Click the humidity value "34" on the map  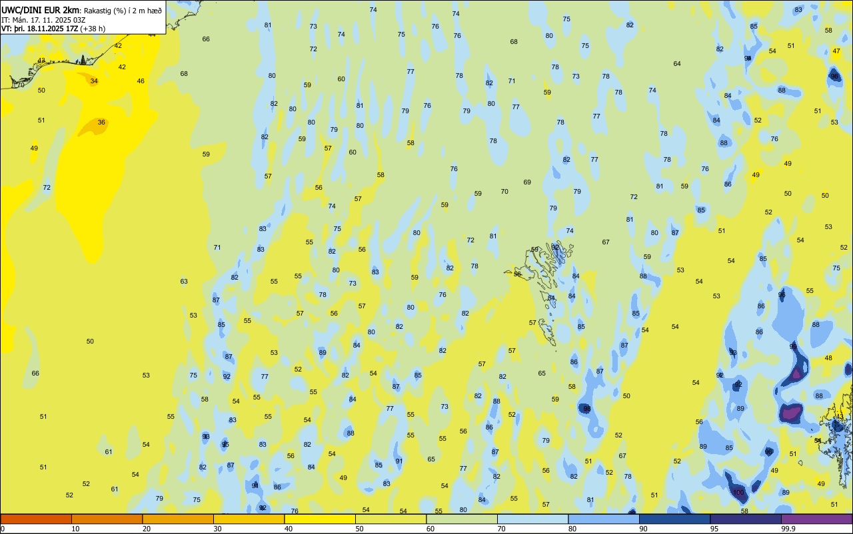94,81
